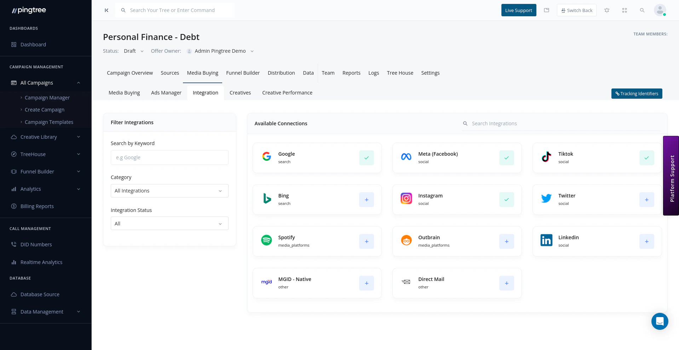Toggle the Google integration connection checkmark
Screen dimensions: 679x350
tap(366, 158)
